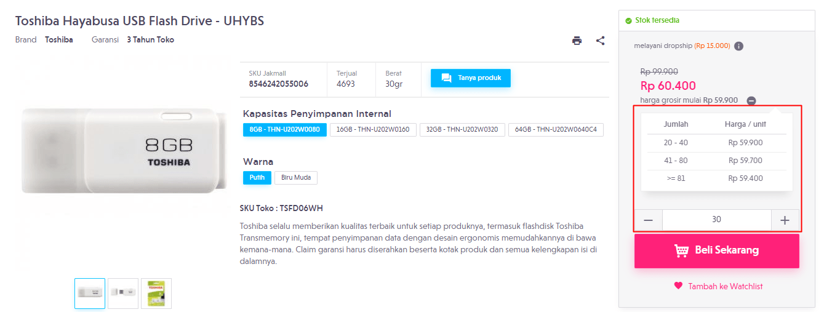824x312 pixels.
Task: Click SKU number 8546242055006
Action: point(279,84)
